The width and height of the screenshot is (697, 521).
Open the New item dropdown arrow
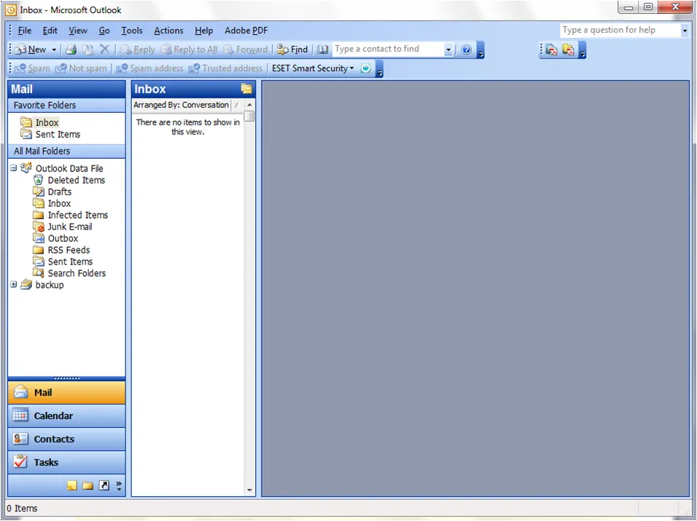click(x=53, y=50)
